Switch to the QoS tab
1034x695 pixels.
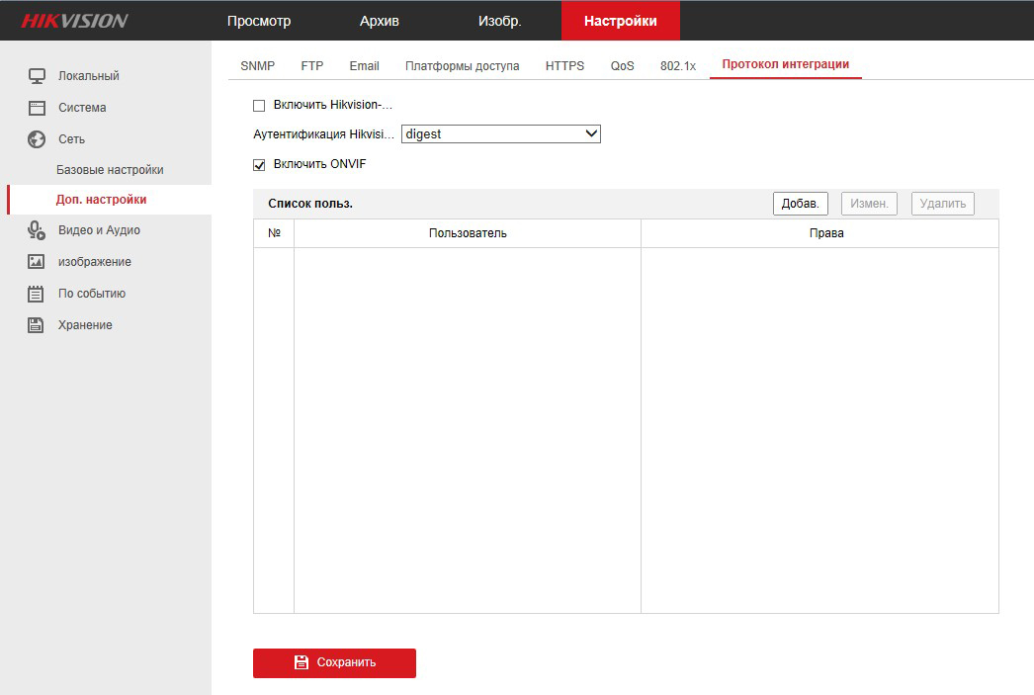click(622, 66)
